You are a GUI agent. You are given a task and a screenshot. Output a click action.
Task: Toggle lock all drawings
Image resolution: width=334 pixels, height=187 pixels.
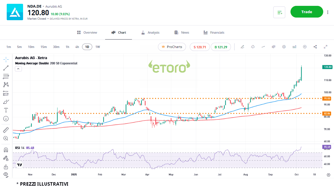pos(6,167)
